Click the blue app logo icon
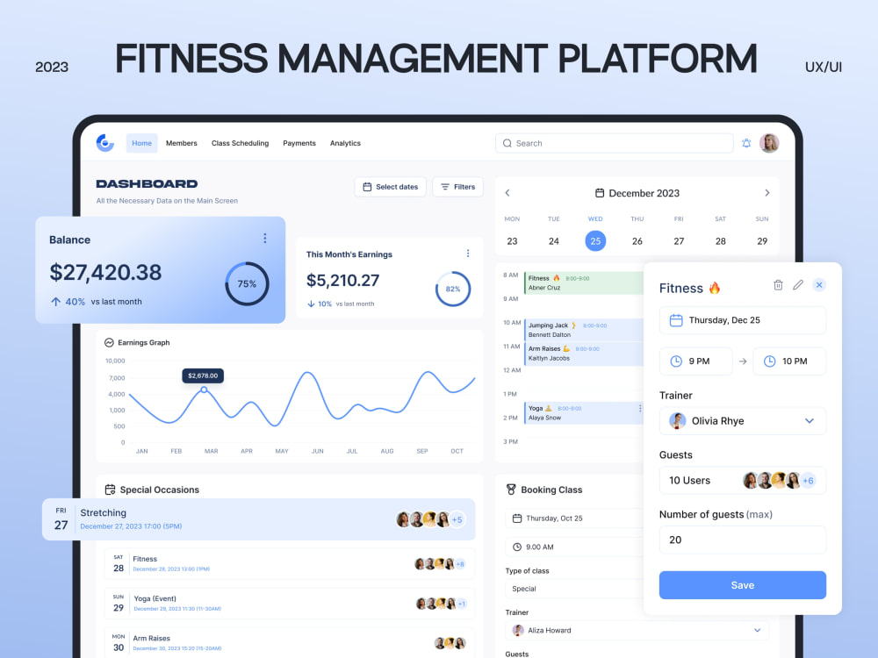Screen dimensions: 878x658 point(104,143)
